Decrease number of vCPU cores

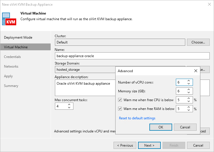point(189,84)
